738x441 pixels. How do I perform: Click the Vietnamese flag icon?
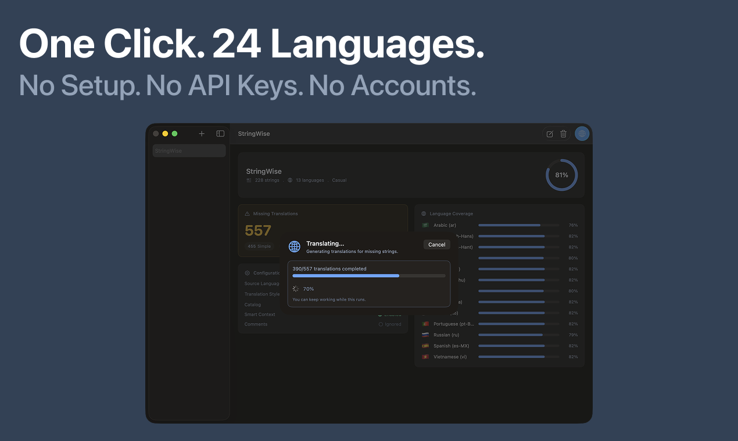tap(425, 357)
